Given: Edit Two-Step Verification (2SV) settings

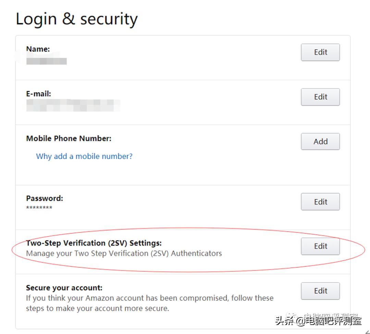Looking at the screenshot, I should (320, 246).
